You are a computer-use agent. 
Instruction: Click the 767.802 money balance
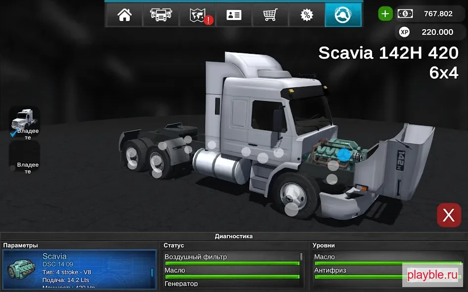438,14
